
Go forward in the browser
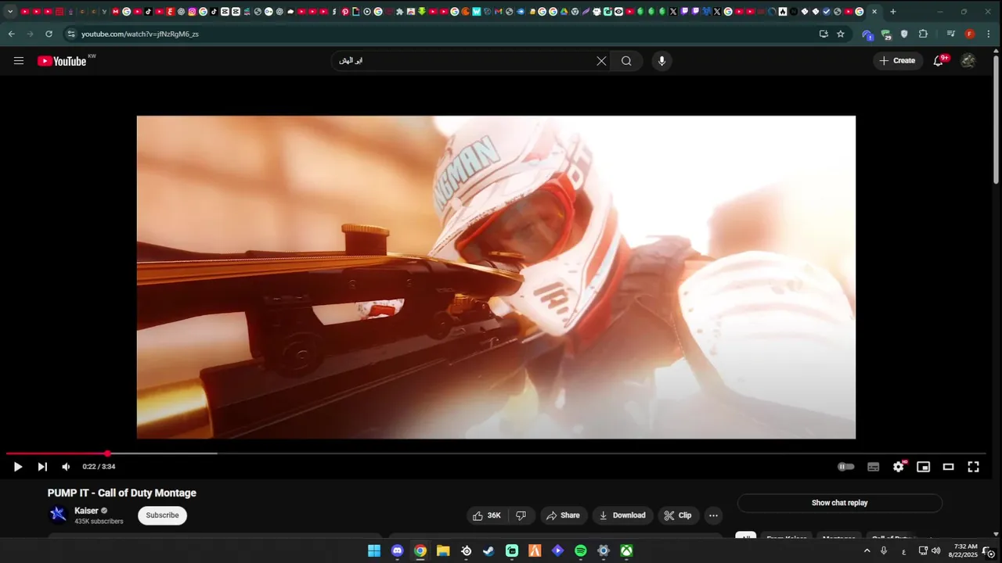[x=30, y=34]
